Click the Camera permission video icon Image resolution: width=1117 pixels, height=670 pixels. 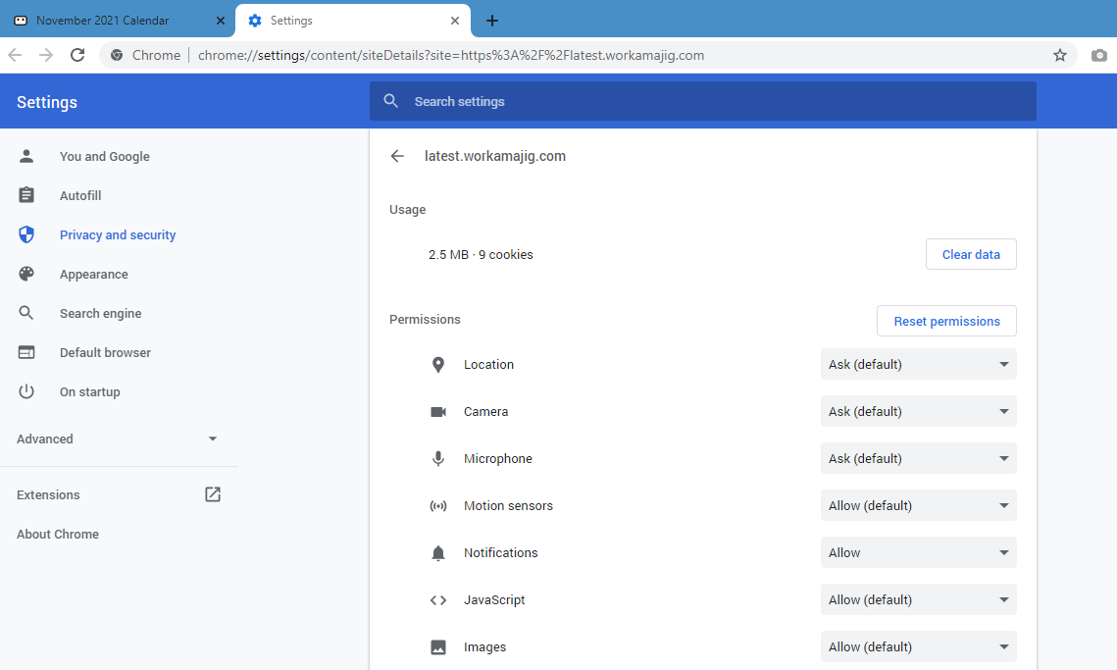tap(438, 411)
